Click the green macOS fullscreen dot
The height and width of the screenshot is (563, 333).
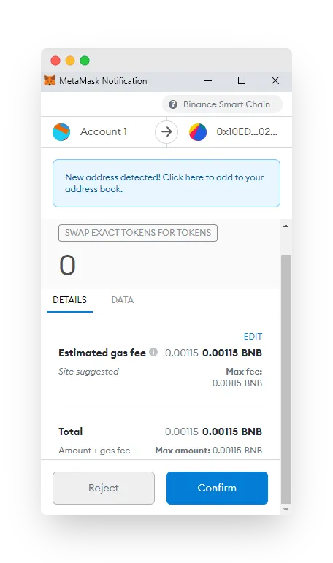tap(85, 61)
